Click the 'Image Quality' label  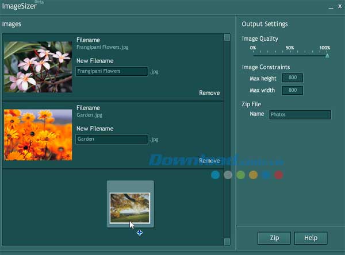(260, 38)
